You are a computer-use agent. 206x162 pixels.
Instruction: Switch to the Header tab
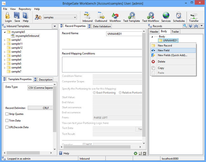[154, 32]
